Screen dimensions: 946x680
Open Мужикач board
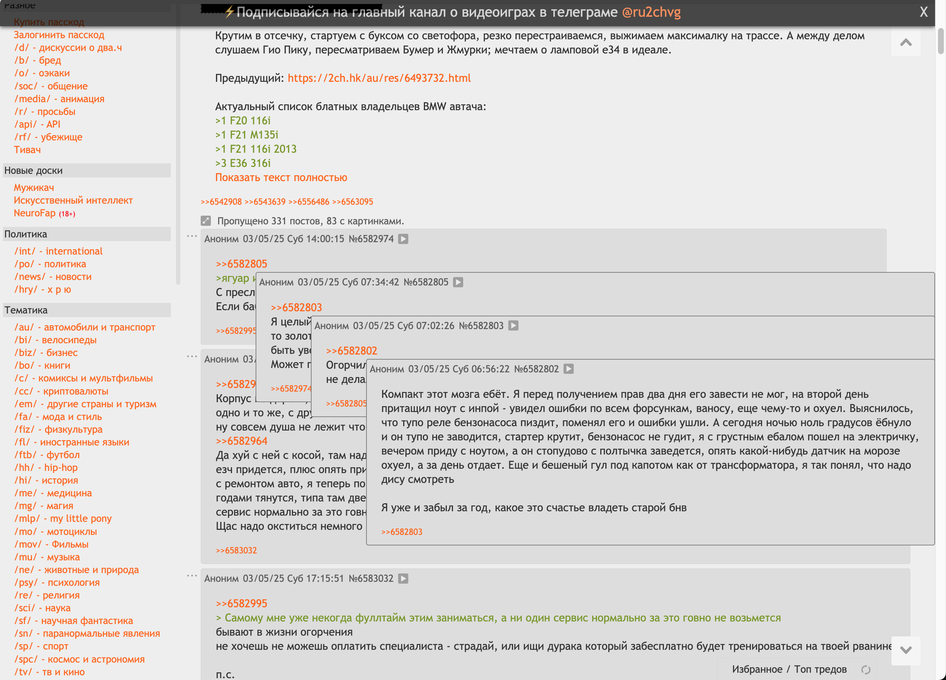pyautogui.click(x=34, y=188)
